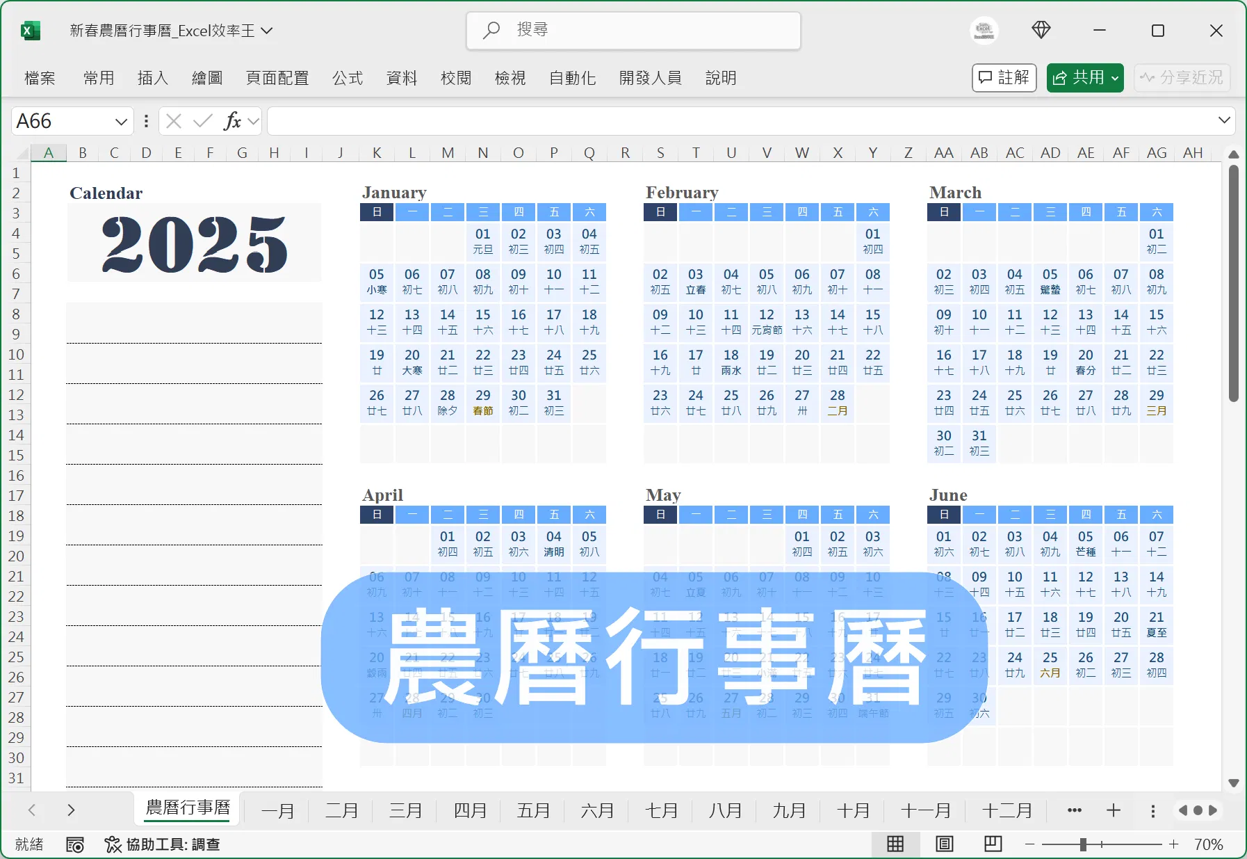Switch to the 六月 sheet
Viewport: 1247px width, 859px height.
(598, 810)
